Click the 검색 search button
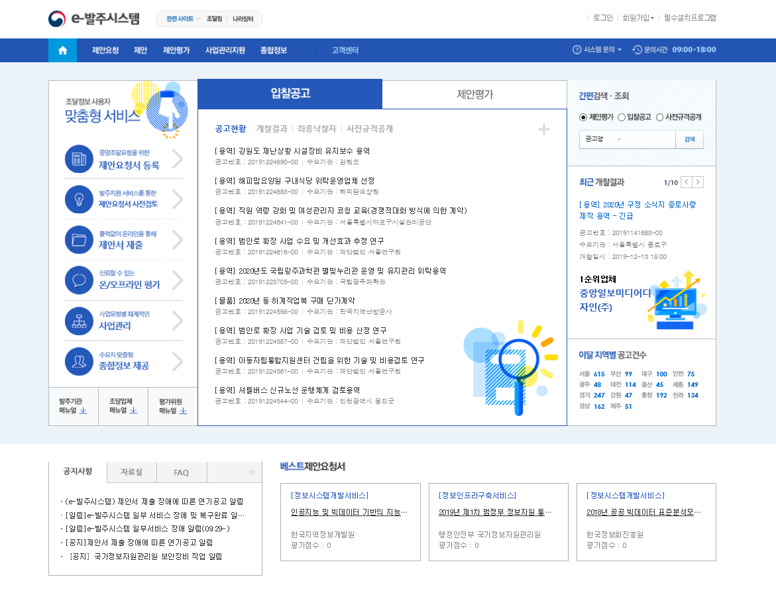This screenshot has width=776, height=593. pyautogui.click(x=689, y=139)
